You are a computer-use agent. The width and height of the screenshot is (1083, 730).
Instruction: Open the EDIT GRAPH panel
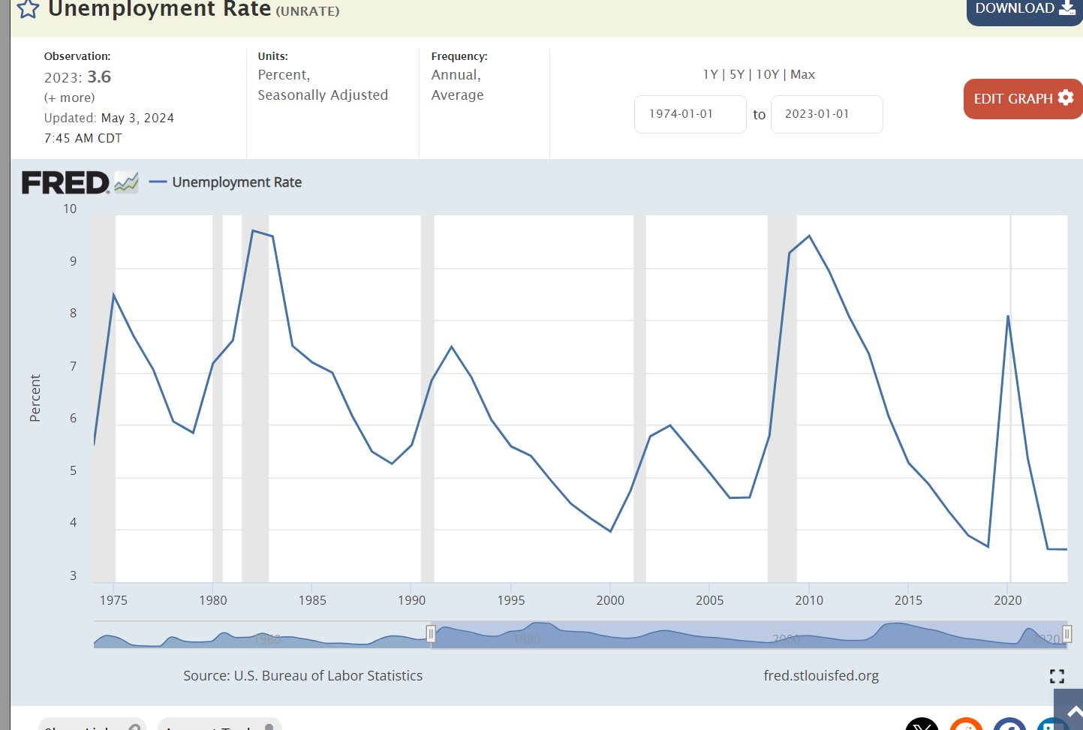(1022, 99)
